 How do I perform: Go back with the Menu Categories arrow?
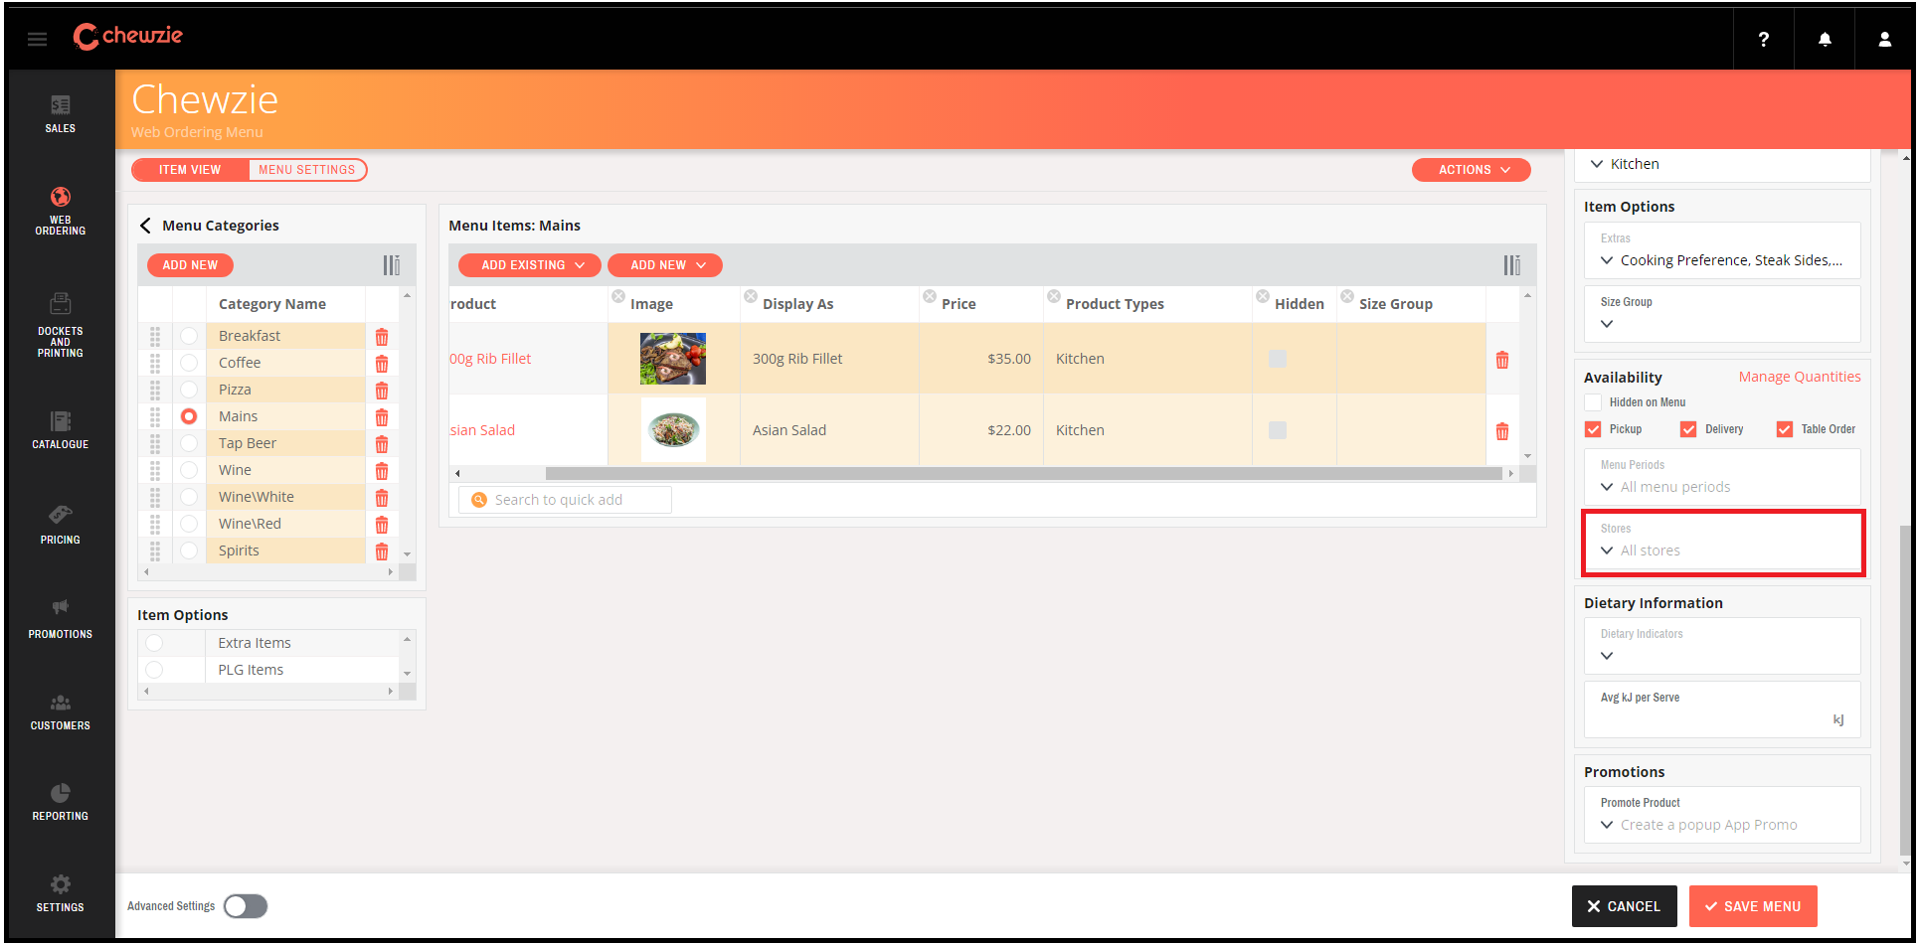click(x=145, y=226)
